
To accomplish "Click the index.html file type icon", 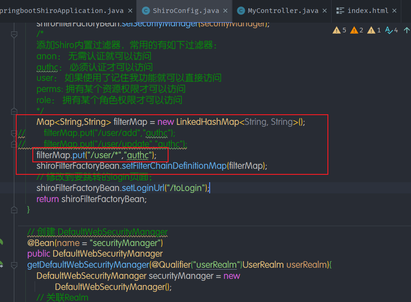I will (340, 11).
